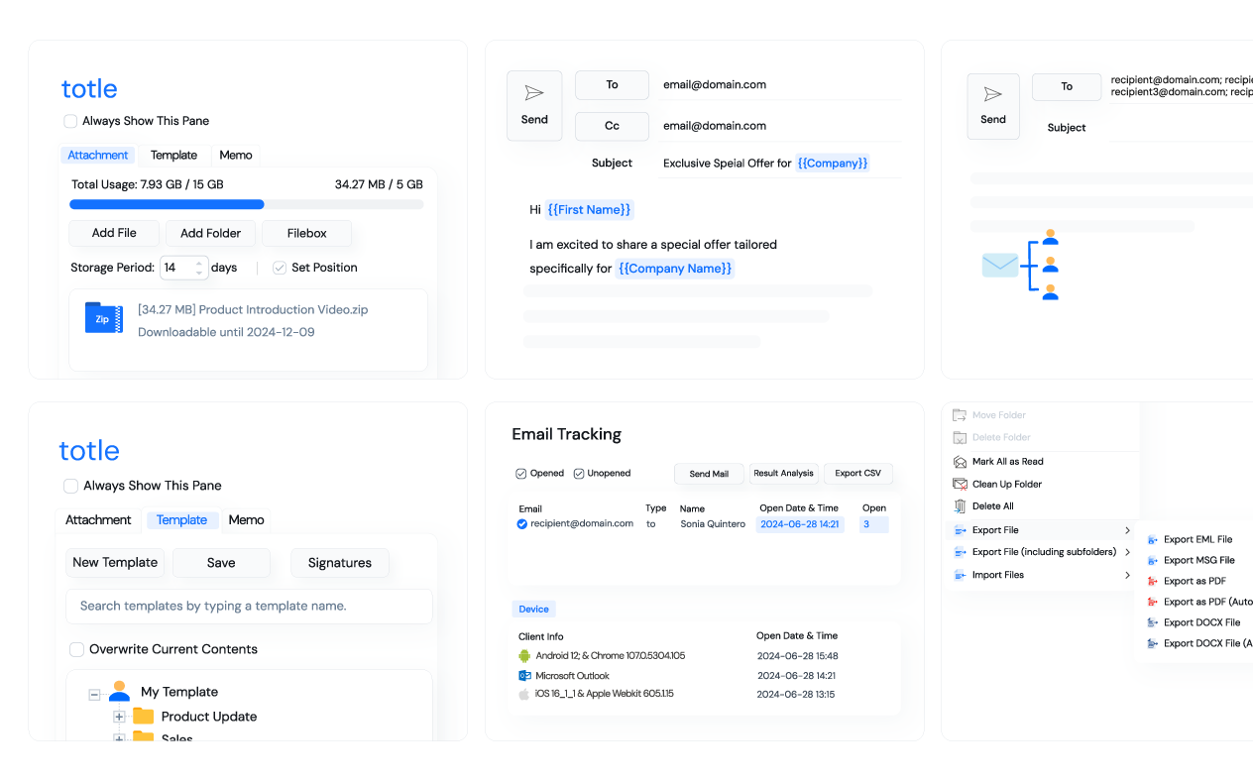
Task: Open the Import Files submenu arrow
Action: [1127, 575]
